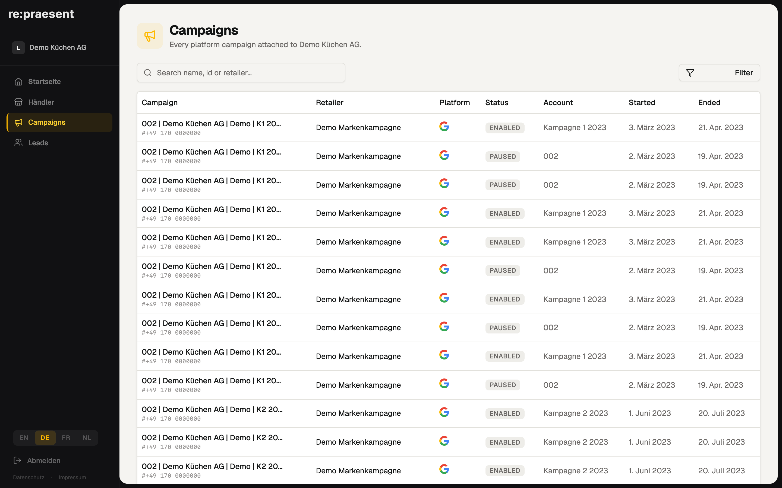Click the filter funnel icon

[690, 73]
